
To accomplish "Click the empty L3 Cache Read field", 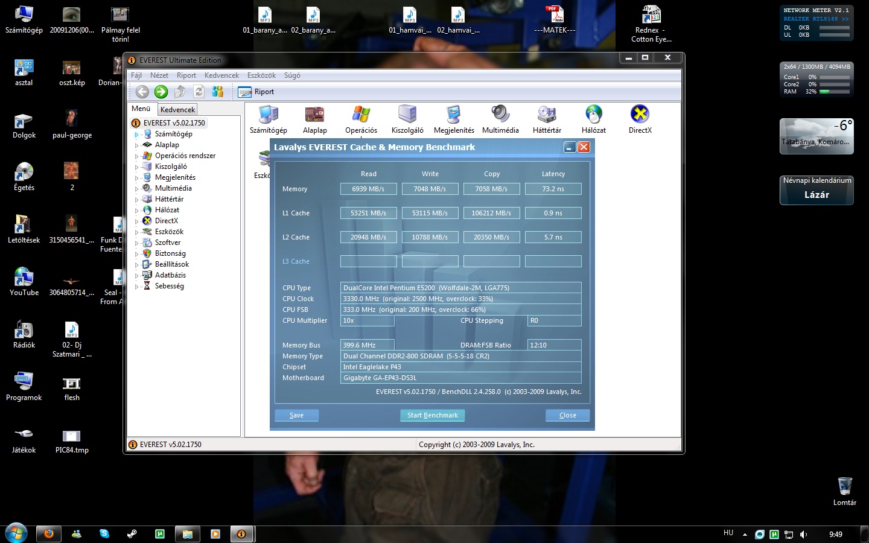I will (368, 261).
